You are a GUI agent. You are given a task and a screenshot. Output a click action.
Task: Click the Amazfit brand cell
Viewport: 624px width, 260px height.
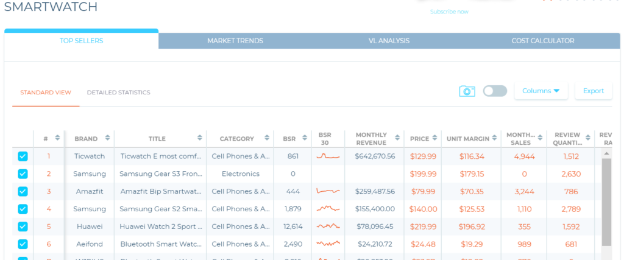[x=90, y=191]
